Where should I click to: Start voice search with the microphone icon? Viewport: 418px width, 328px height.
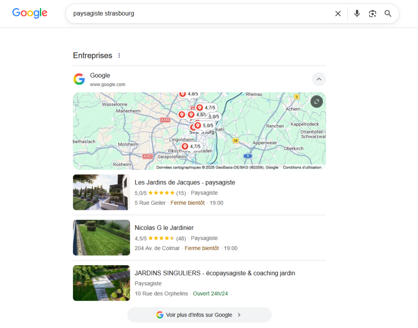click(357, 13)
